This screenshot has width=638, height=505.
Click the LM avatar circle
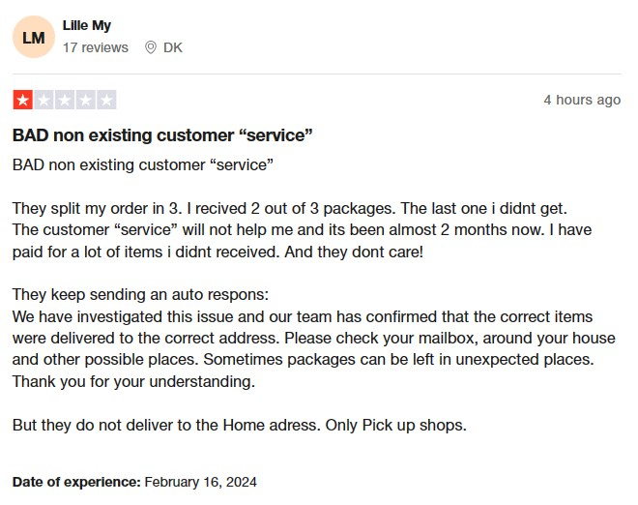click(34, 37)
